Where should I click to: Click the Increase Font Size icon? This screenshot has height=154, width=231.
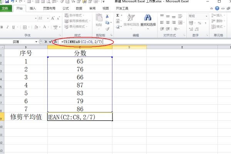coord(53,18)
